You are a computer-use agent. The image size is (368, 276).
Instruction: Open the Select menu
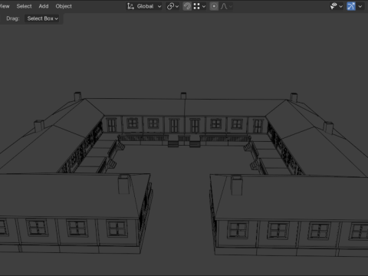(24, 6)
